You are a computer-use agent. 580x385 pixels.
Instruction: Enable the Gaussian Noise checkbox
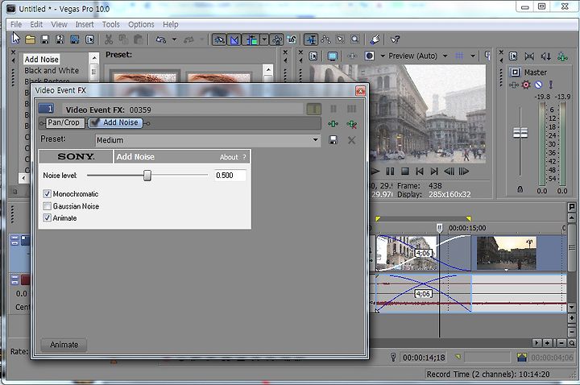tap(47, 206)
